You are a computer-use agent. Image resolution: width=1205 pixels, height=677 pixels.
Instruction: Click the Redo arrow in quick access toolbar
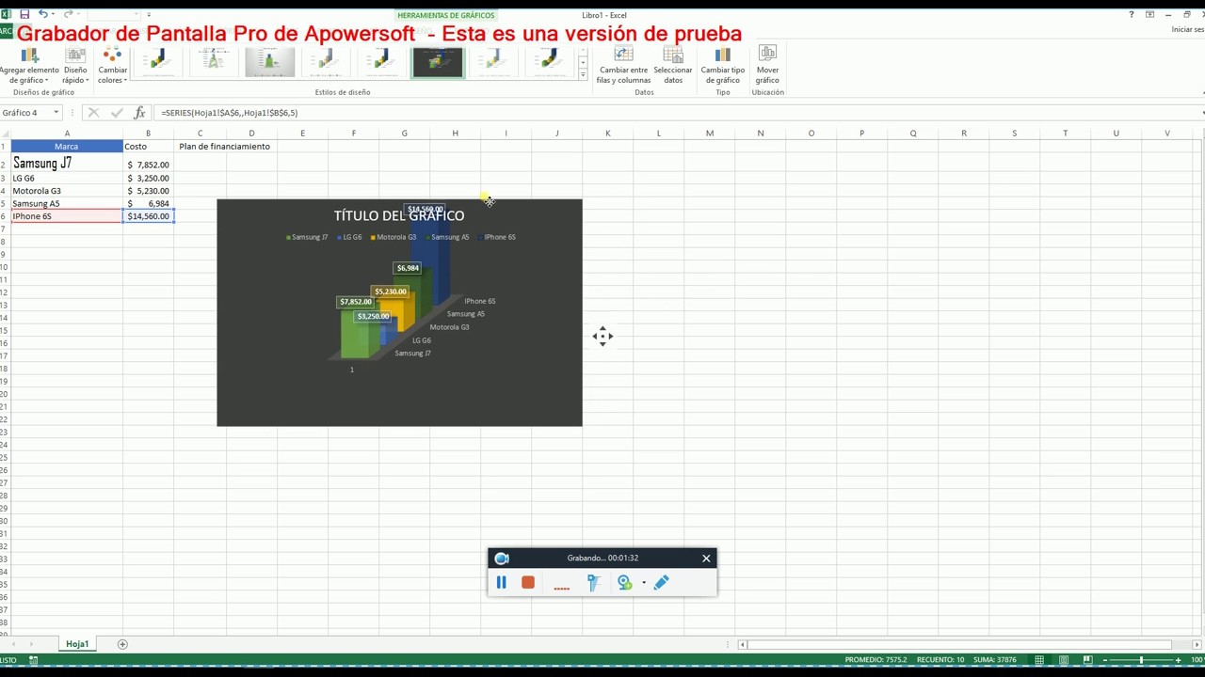(68, 14)
